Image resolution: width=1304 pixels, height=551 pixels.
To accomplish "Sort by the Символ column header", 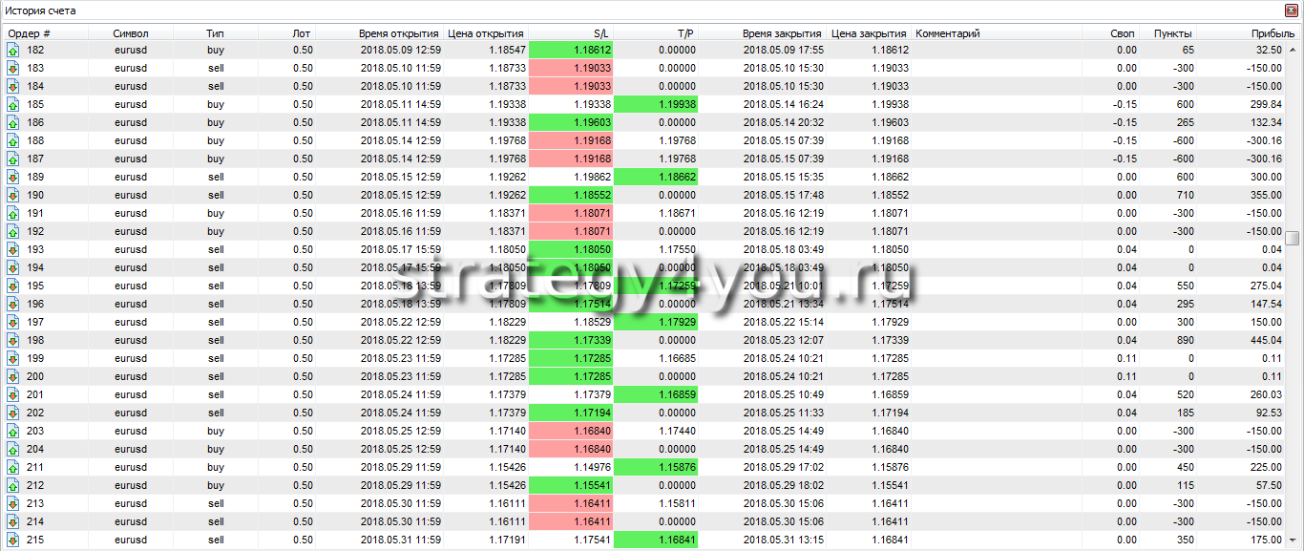I will coord(131,33).
